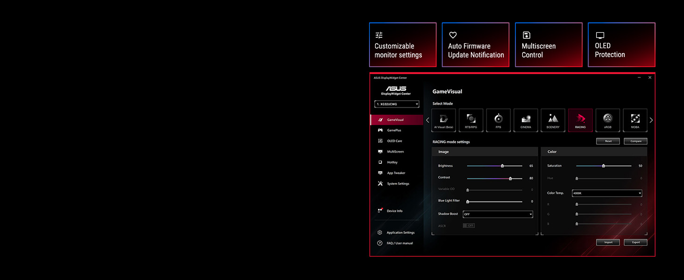
Task: Open OLED Care settings
Action: click(395, 141)
